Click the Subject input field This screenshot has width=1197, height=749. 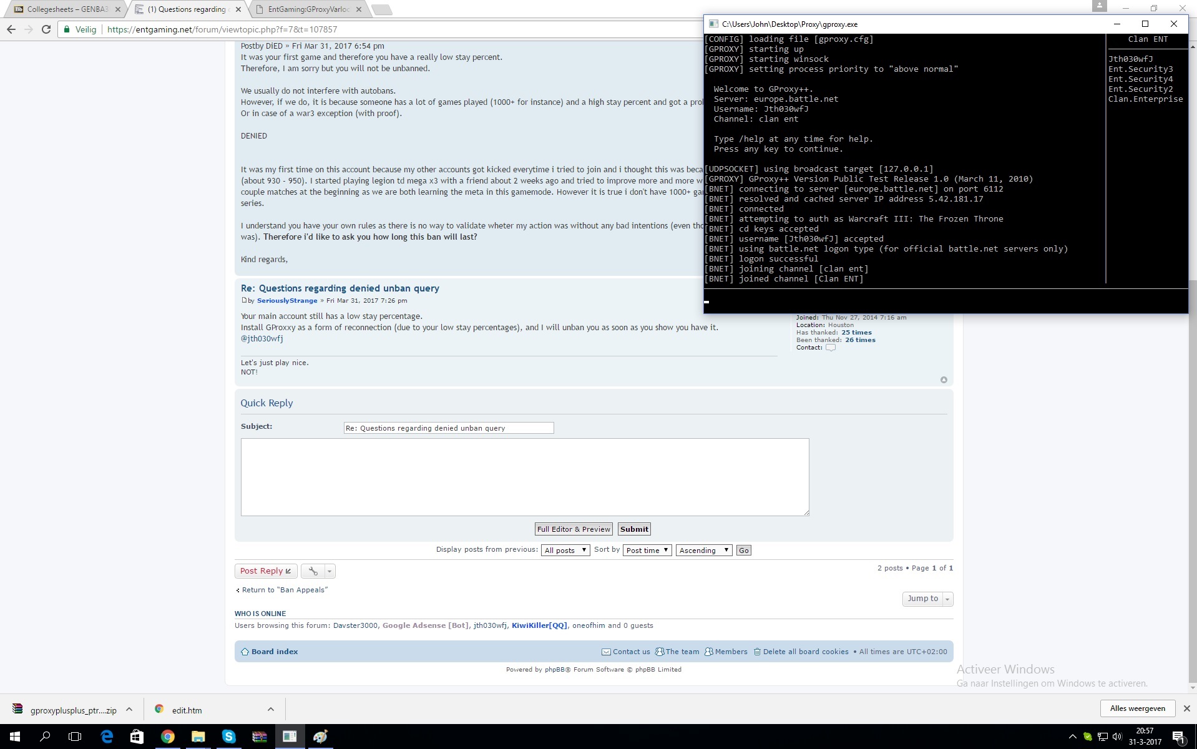pyautogui.click(x=449, y=428)
